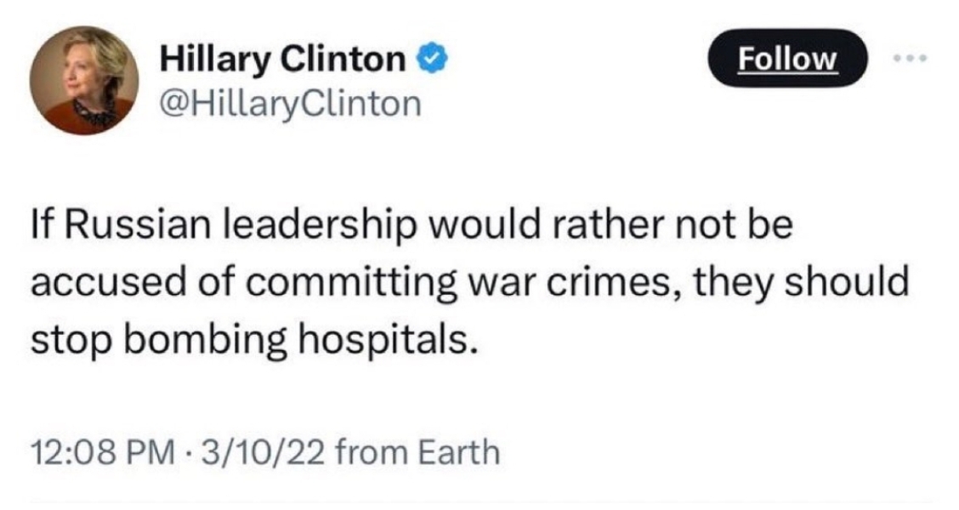
Task: Click the @HillaryClinton handle
Action: [x=291, y=104]
